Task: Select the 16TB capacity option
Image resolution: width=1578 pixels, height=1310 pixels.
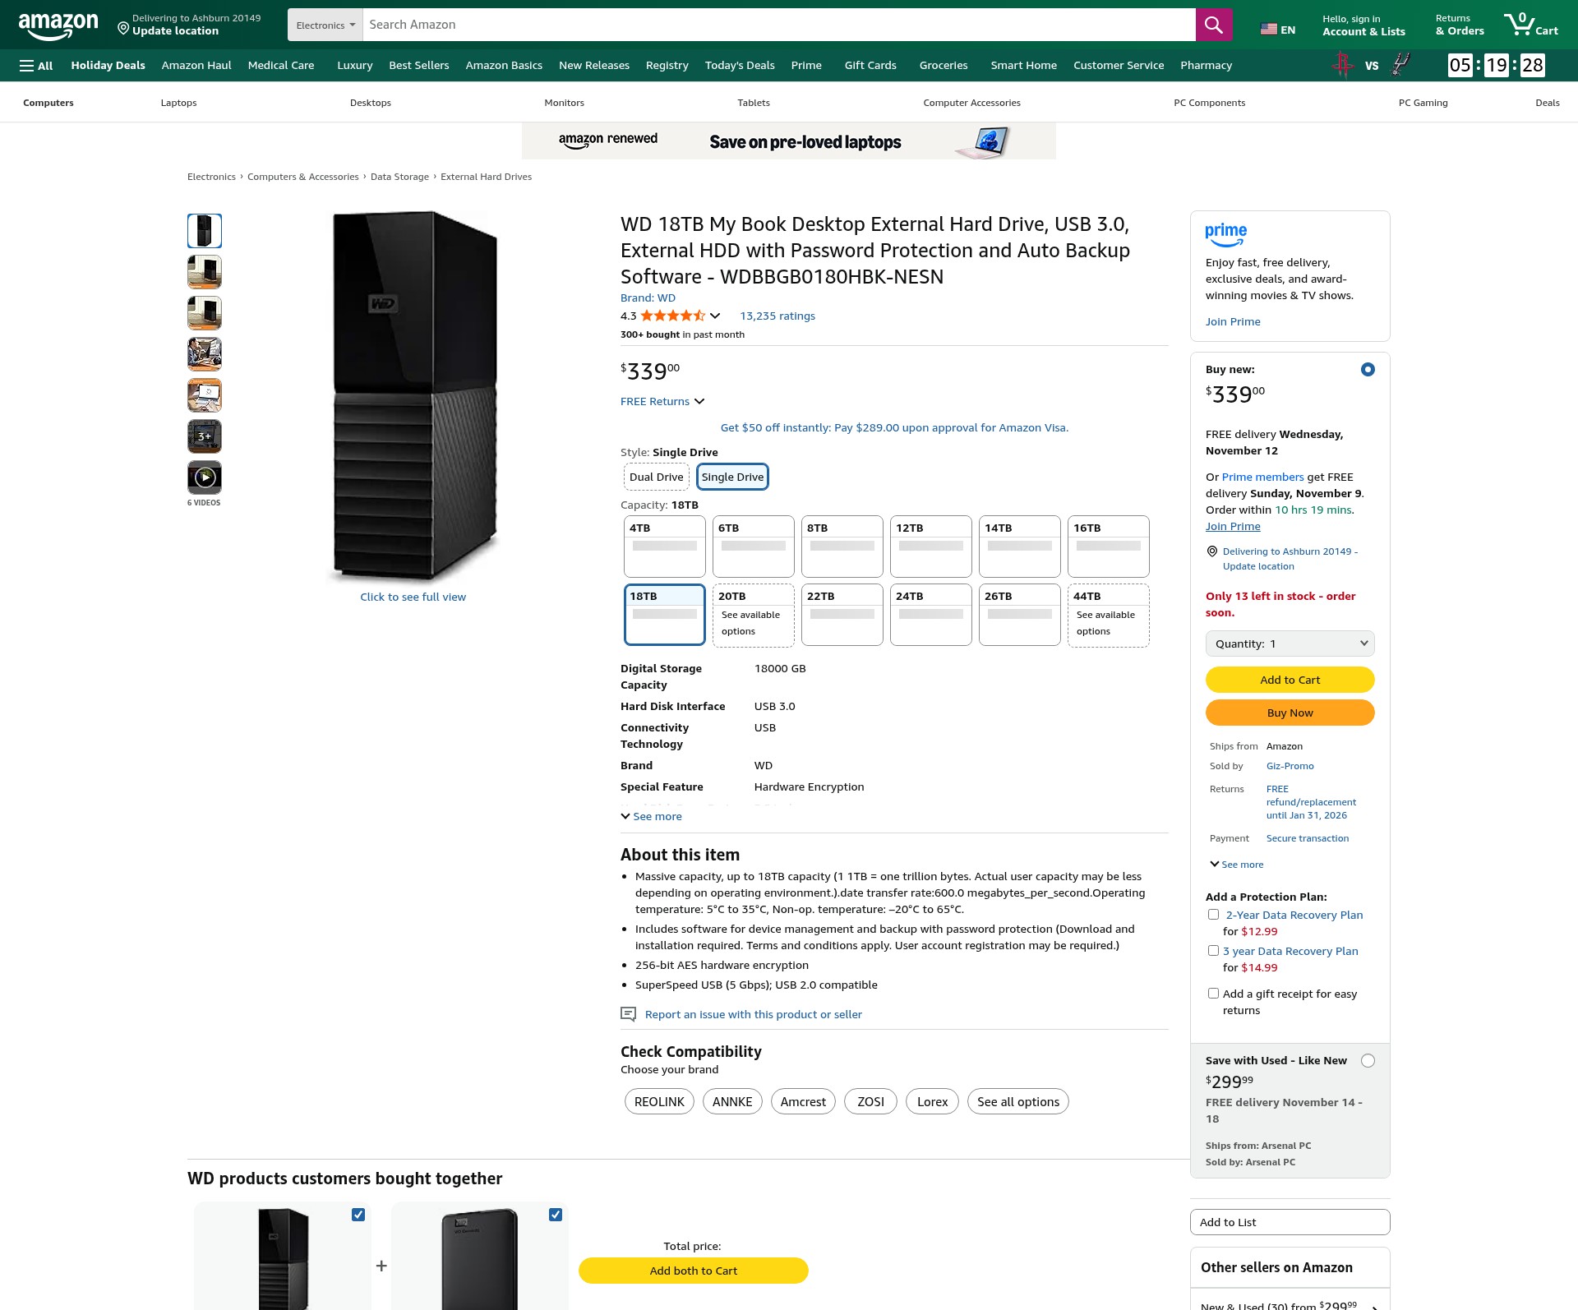Action: 1109,547
